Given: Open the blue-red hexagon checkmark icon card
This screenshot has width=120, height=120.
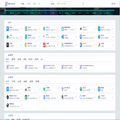Looking at the screenshot, I should click(x=69, y=89).
